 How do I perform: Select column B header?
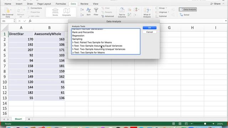49,28
